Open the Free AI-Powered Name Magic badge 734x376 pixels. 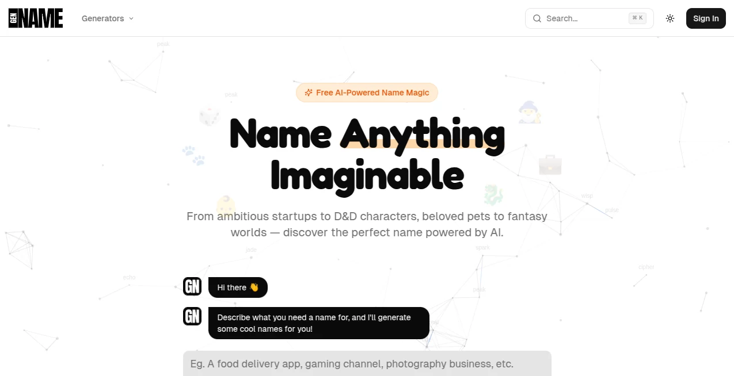(367, 93)
